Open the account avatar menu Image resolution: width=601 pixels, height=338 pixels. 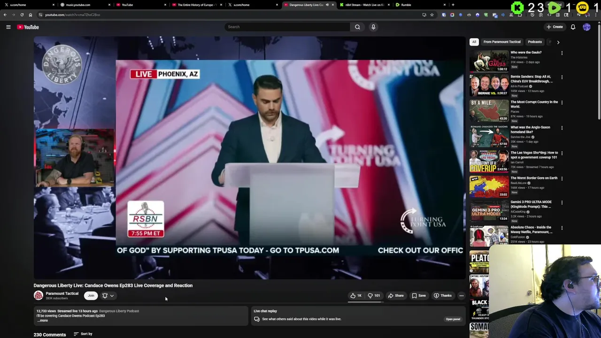coord(586,27)
